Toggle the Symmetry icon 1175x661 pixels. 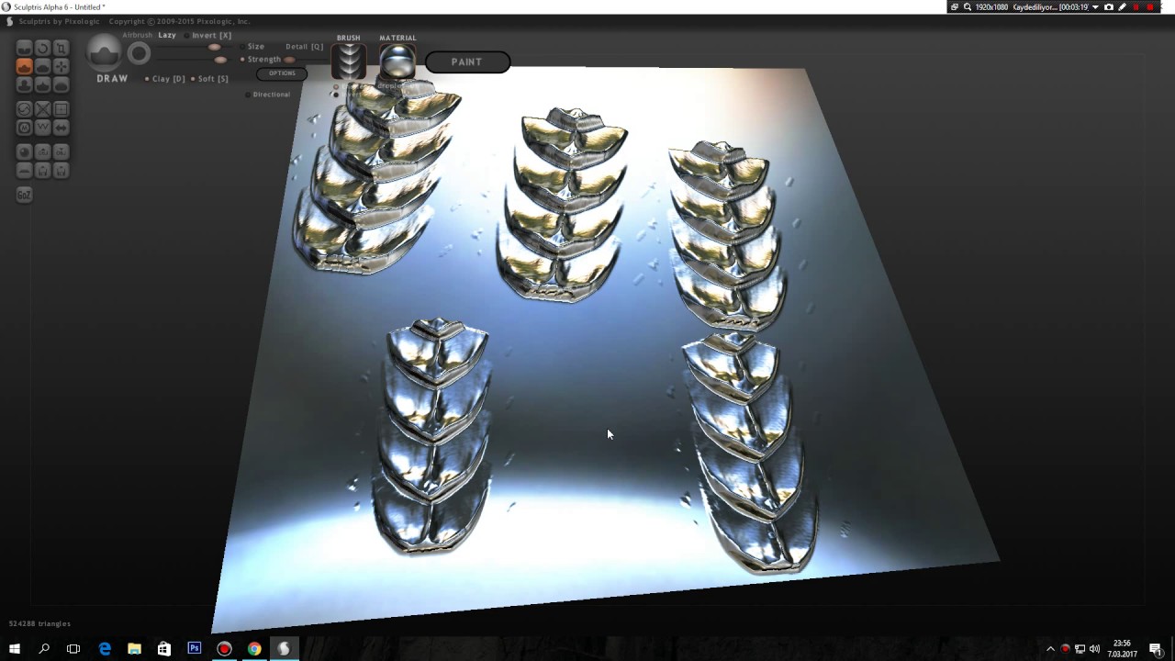(62, 128)
